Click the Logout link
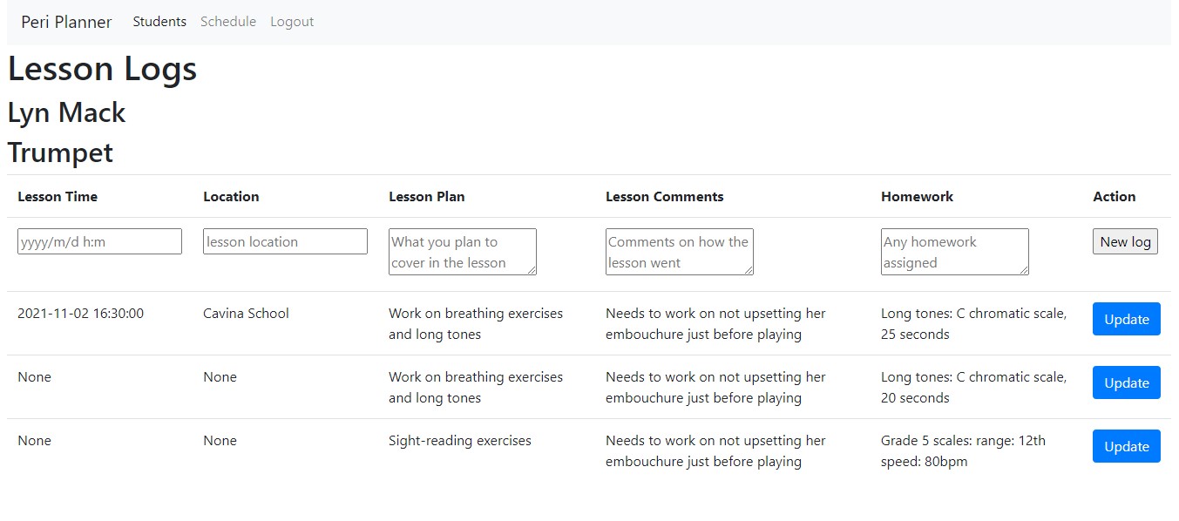Viewport: 1179px width, 521px height. [292, 22]
